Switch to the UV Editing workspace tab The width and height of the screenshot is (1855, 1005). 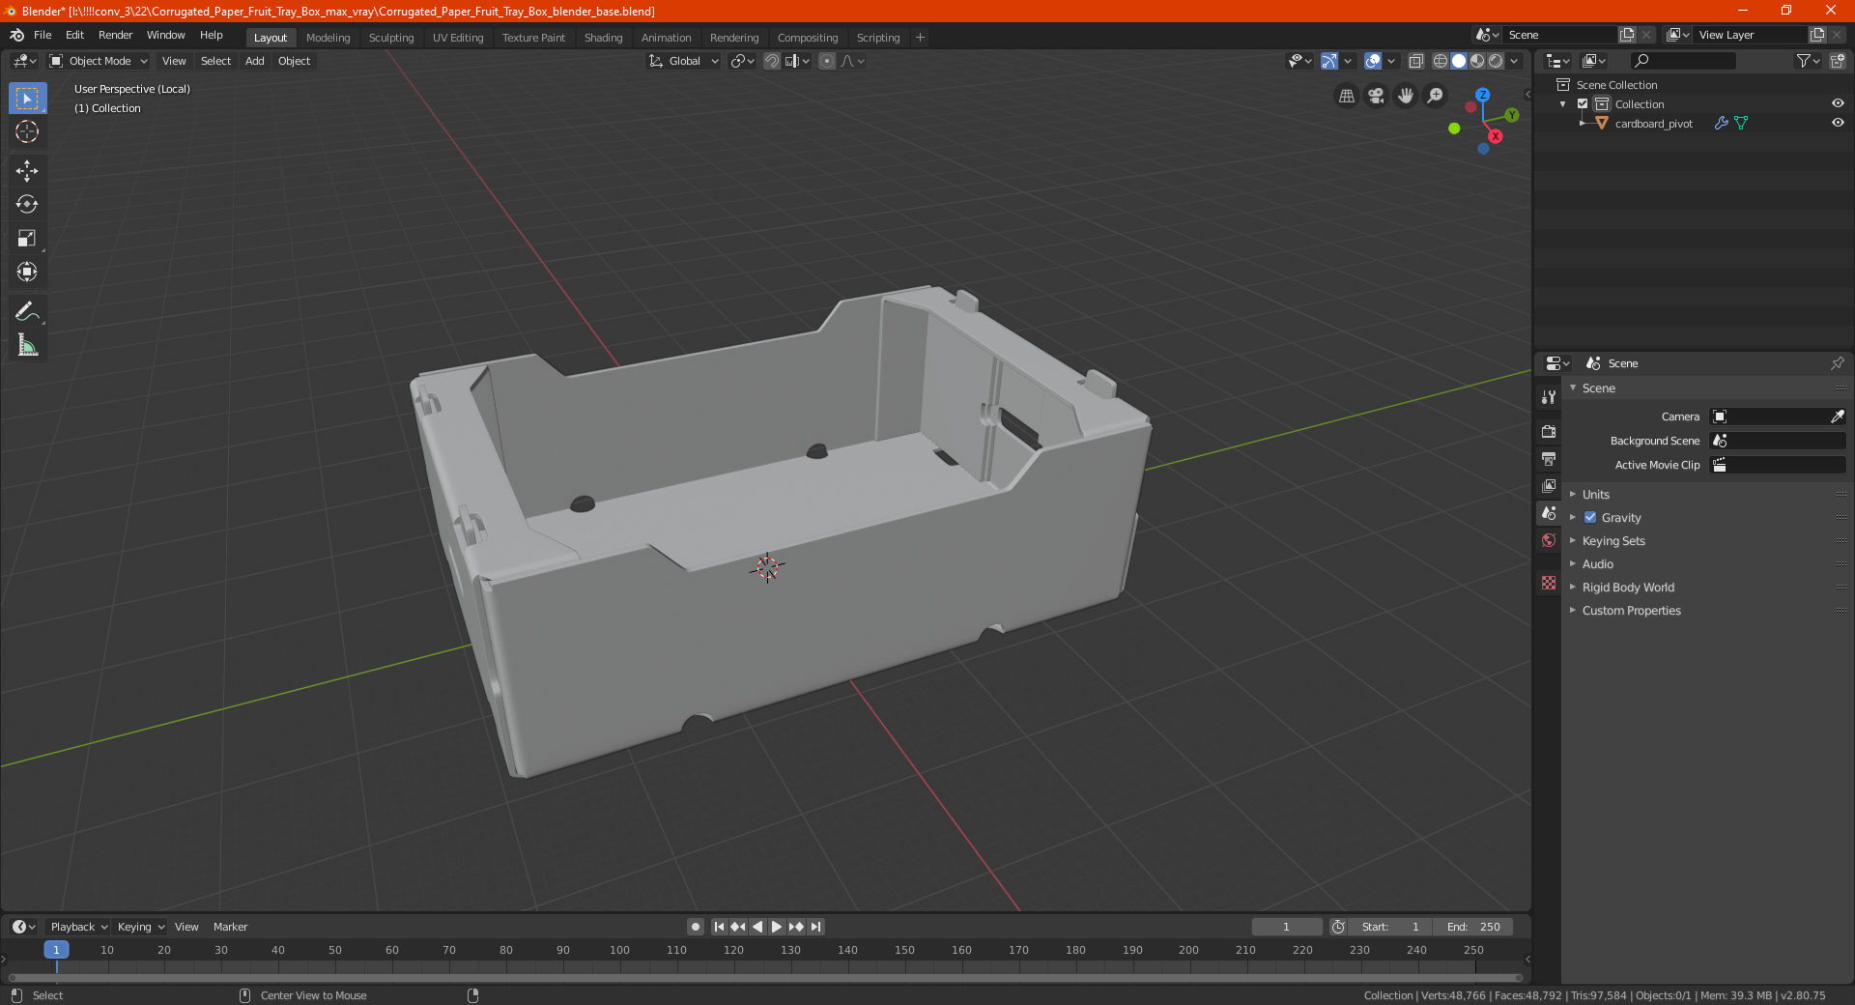click(x=458, y=38)
